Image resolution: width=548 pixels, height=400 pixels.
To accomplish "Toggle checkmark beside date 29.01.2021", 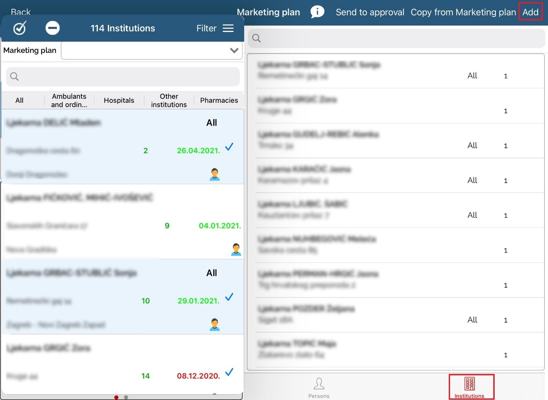I will tap(229, 297).
